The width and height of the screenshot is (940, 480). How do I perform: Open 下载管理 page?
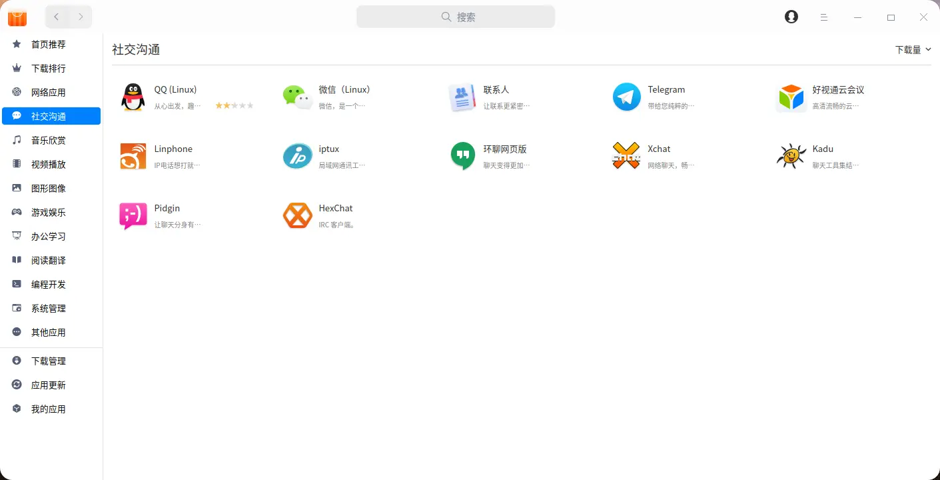51,361
